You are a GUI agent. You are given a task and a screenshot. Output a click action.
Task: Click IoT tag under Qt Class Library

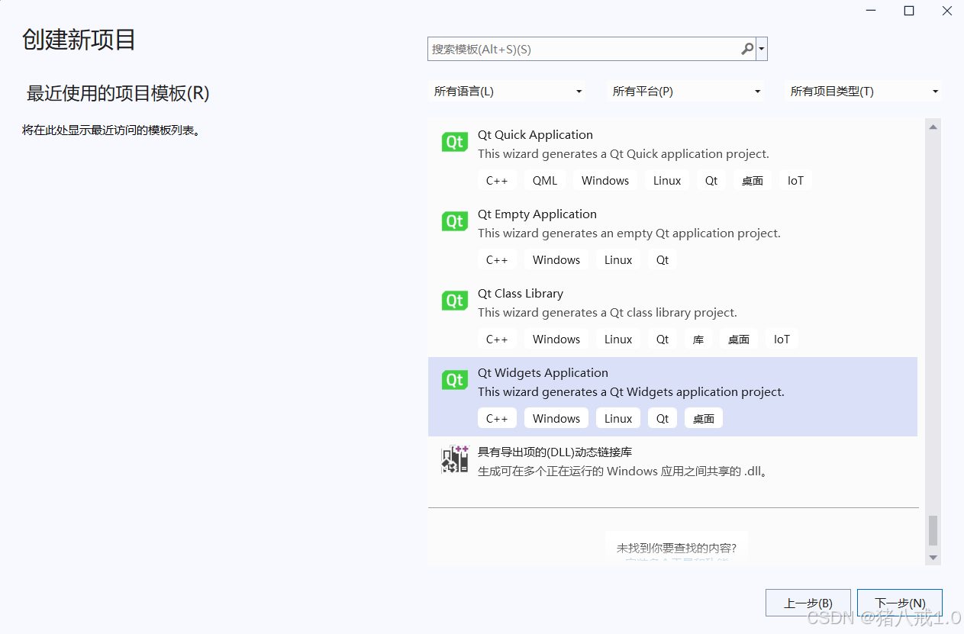(x=782, y=340)
